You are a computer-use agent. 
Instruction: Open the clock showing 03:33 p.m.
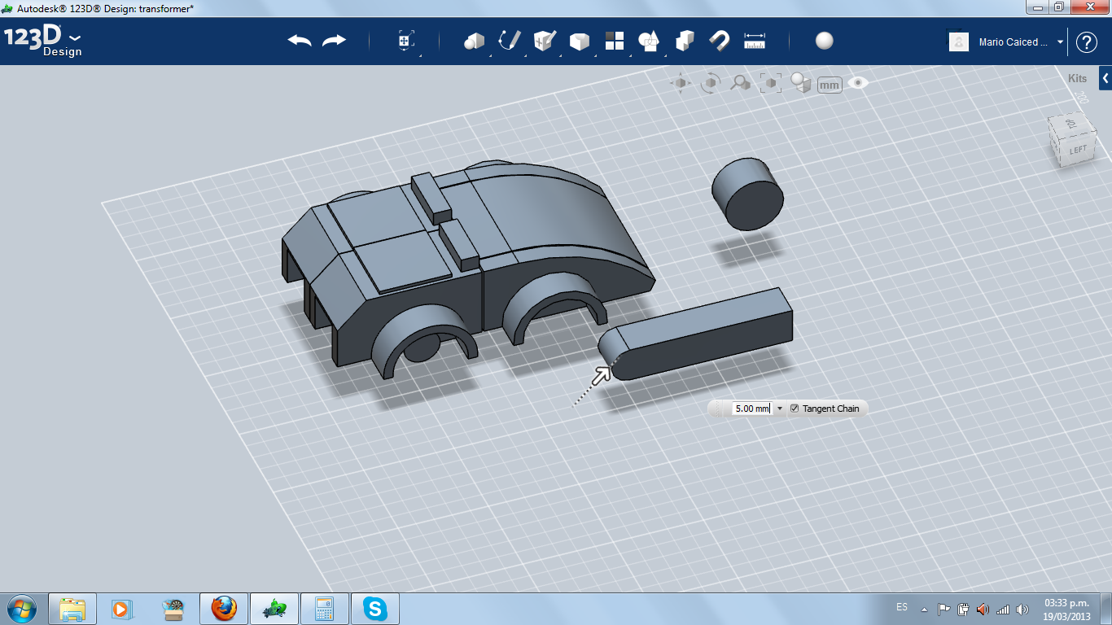pos(1066,610)
